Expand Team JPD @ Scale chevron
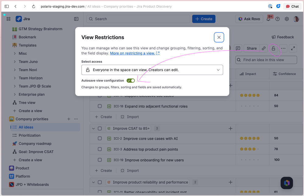304x196 pixels. (x=15, y=86)
